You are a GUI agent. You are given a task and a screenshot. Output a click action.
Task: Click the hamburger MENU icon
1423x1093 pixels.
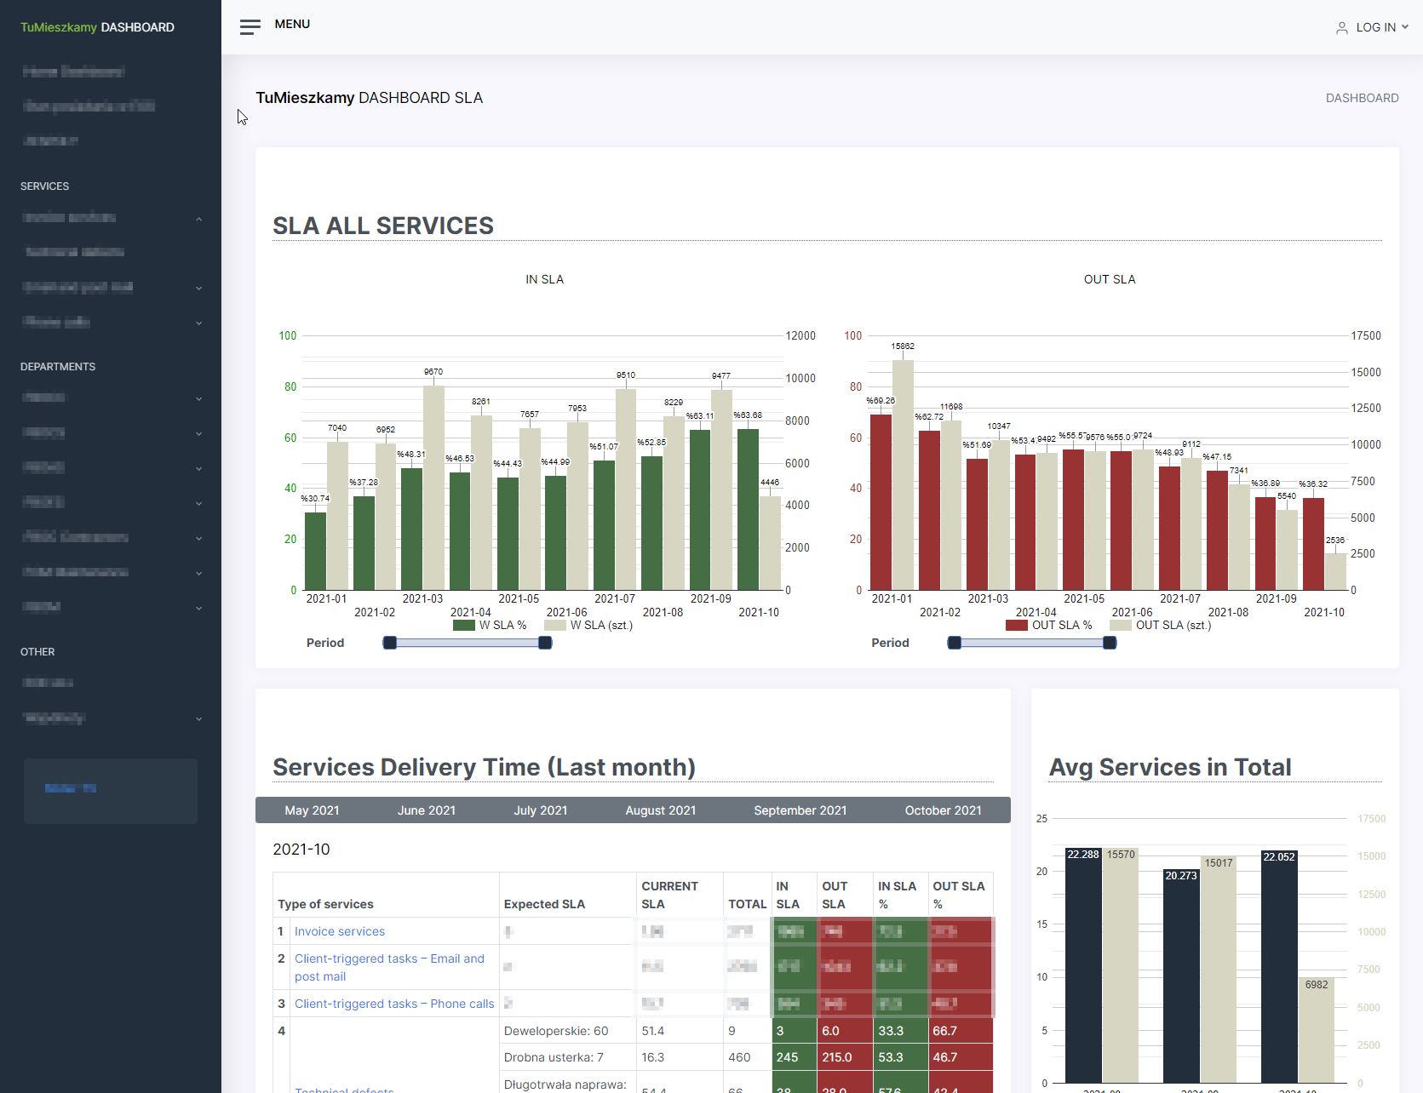pyautogui.click(x=250, y=26)
